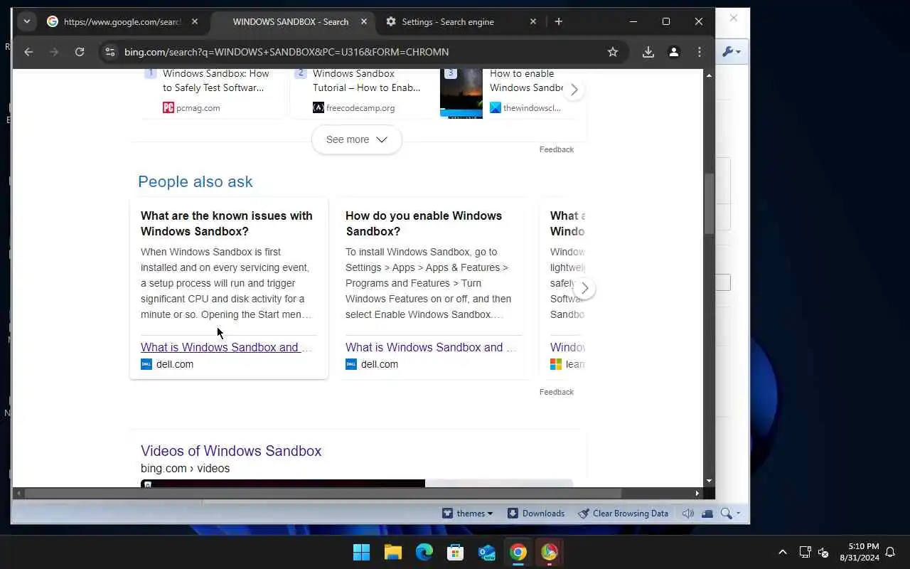Launch Microsoft Edge from the taskbar
The image size is (910, 569).
tap(424, 552)
